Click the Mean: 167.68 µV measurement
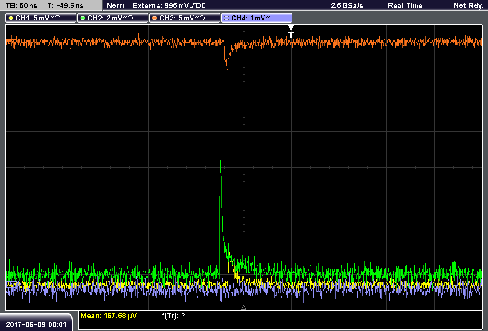This screenshot has width=488, height=331. pos(108,316)
